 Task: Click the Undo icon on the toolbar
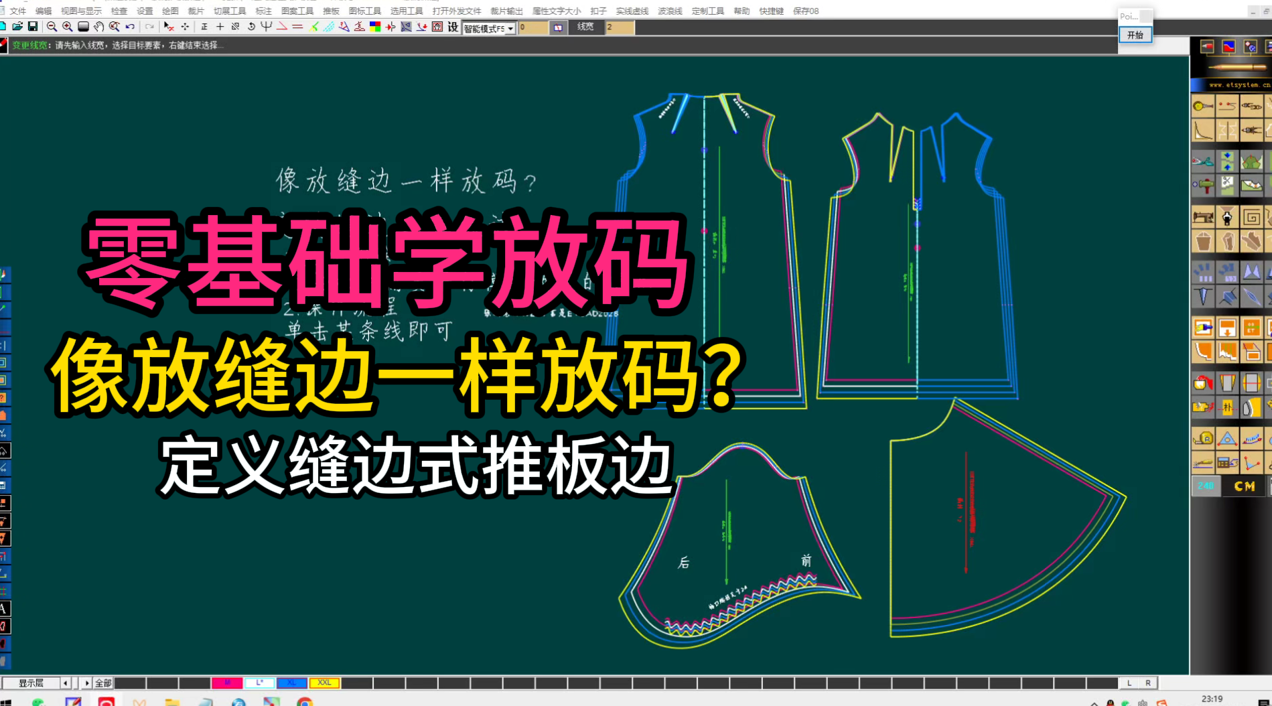(x=129, y=27)
